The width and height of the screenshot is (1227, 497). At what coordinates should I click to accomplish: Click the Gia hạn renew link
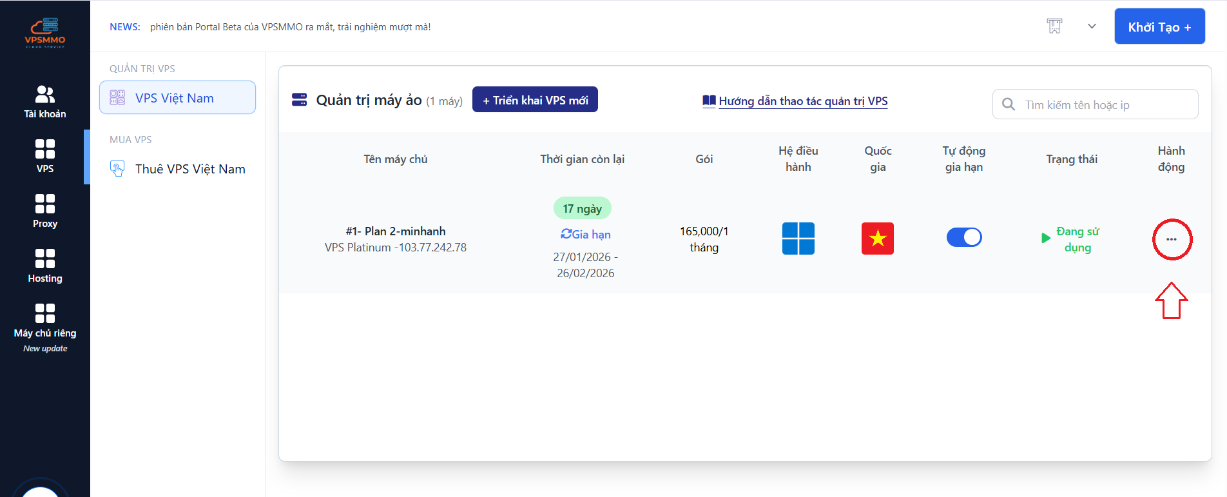586,235
